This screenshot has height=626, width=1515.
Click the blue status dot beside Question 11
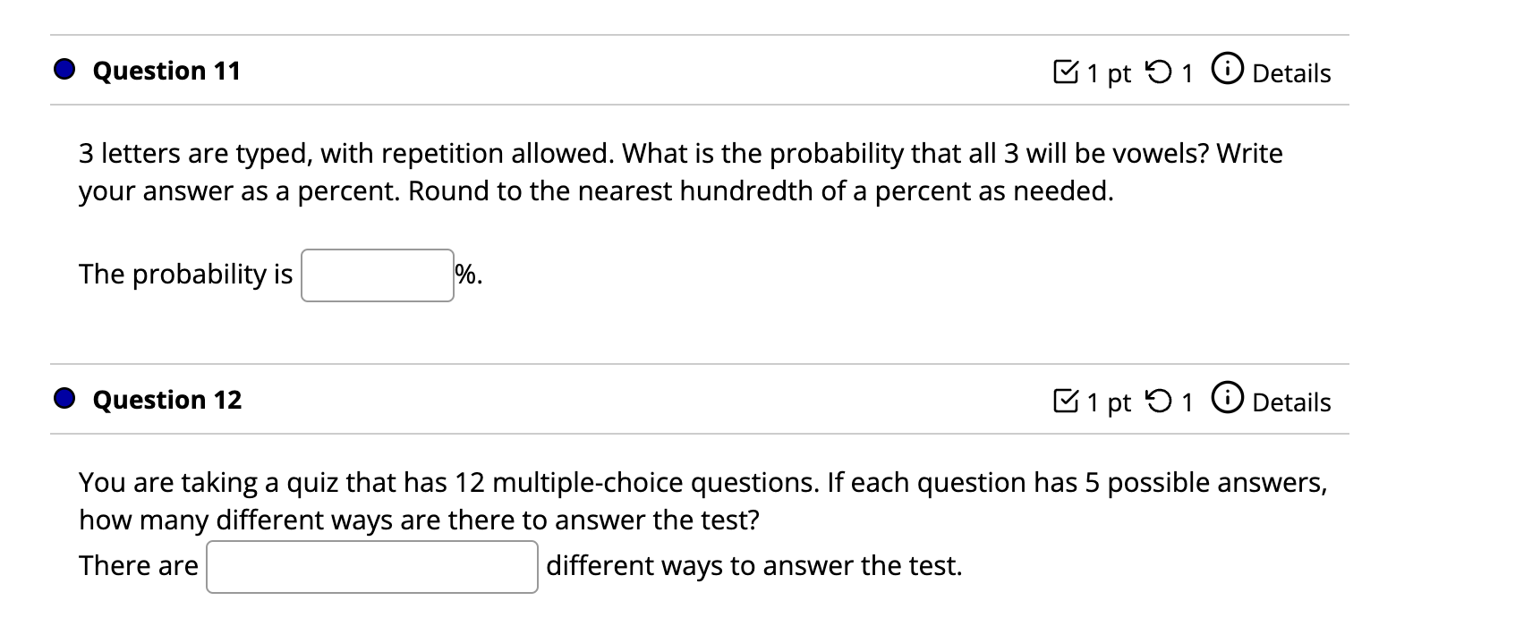coord(63,69)
